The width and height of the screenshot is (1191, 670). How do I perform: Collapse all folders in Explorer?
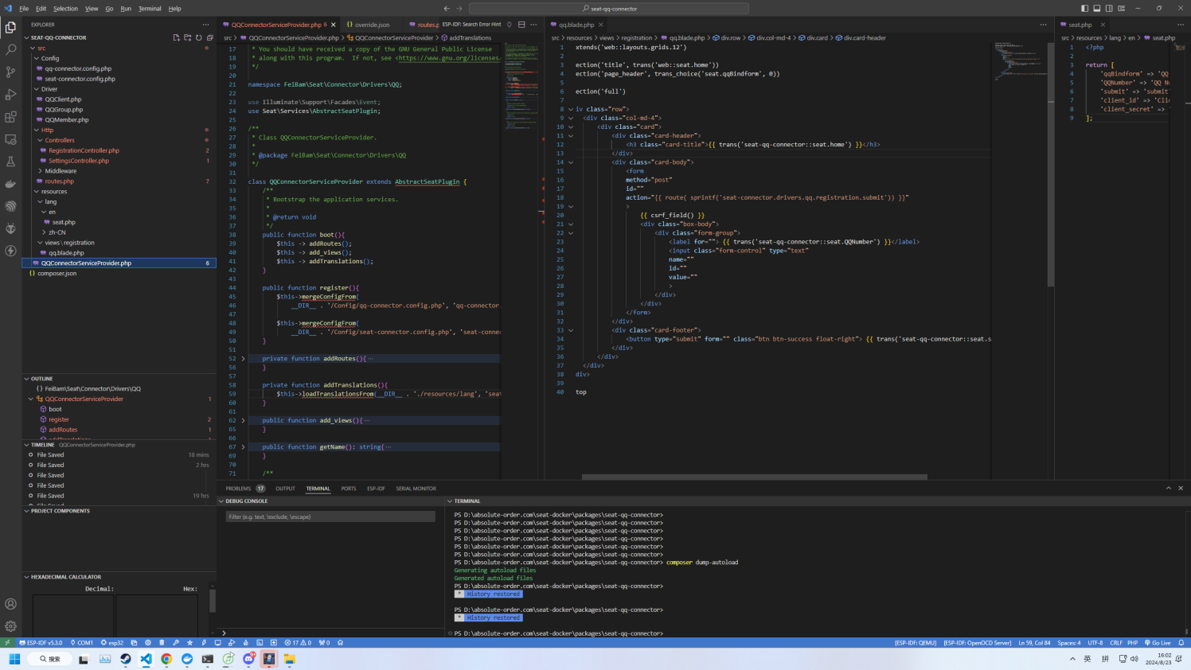coord(210,37)
